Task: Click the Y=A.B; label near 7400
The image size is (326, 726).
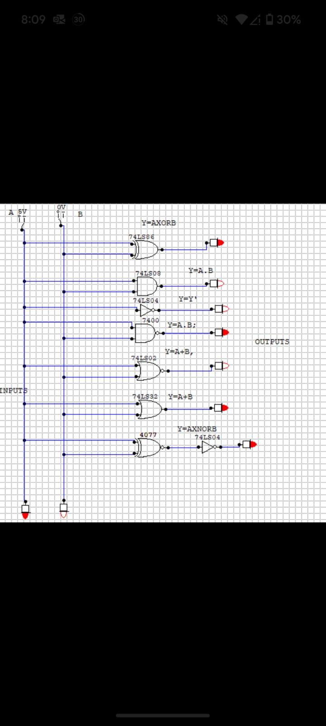Action: [x=182, y=325]
